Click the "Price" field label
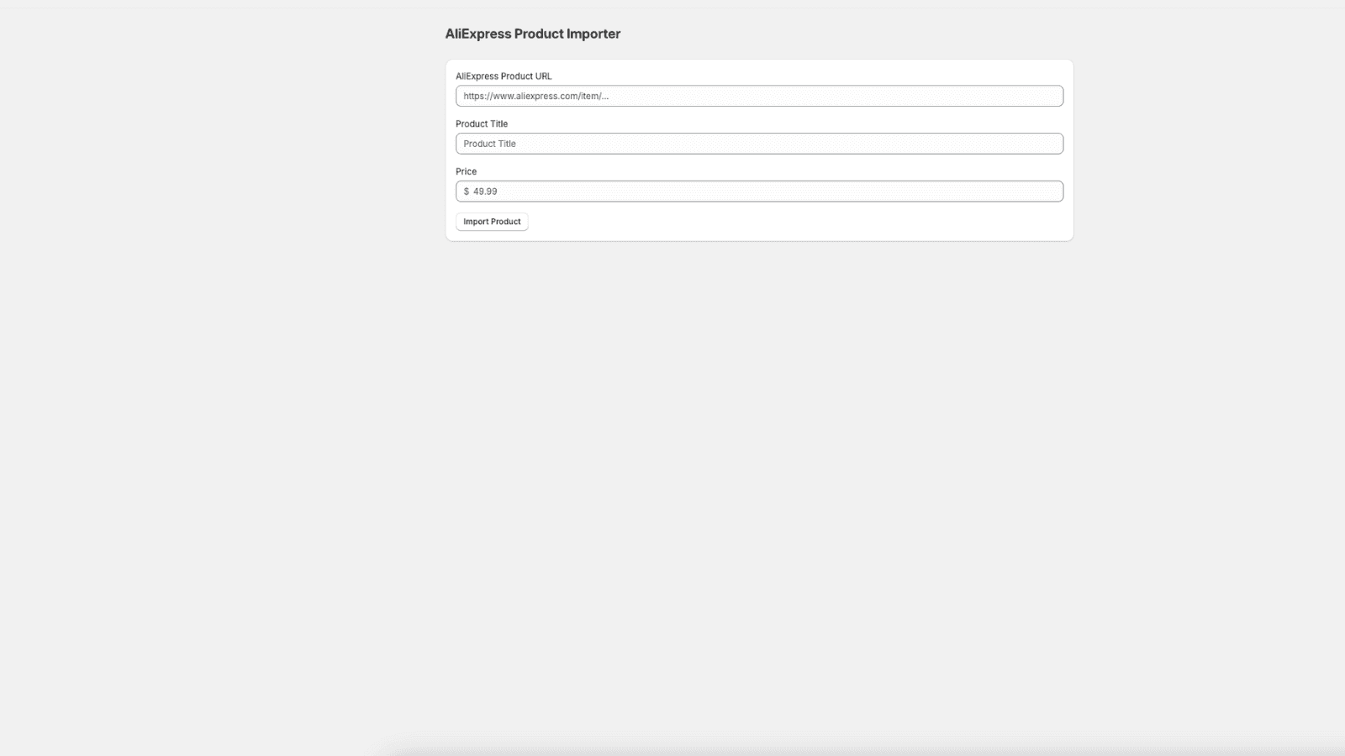This screenshot has width=1345, height=756. click(x=466, y=171)
